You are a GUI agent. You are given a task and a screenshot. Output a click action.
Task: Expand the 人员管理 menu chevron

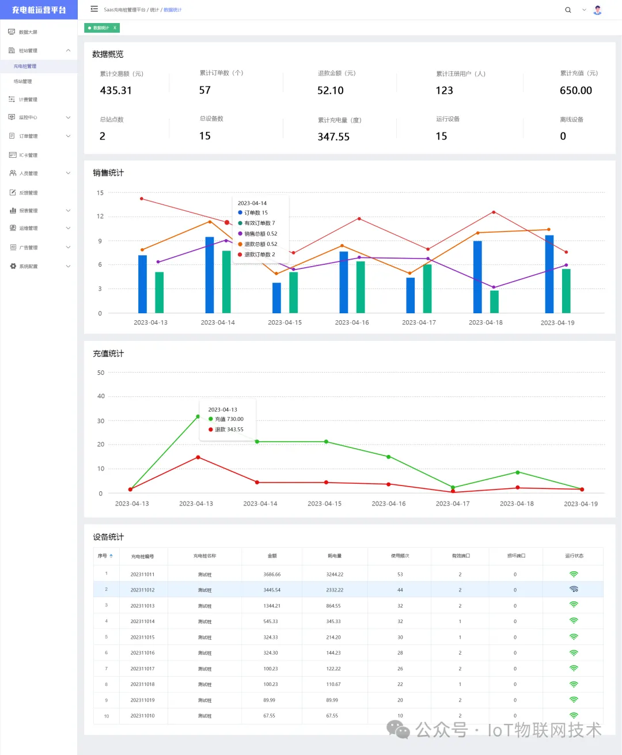click(x=68, y=173)
